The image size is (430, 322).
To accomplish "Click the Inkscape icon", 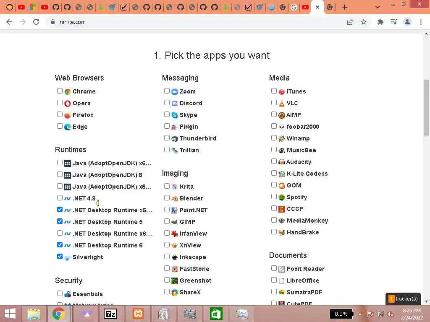I will point(175,257).
